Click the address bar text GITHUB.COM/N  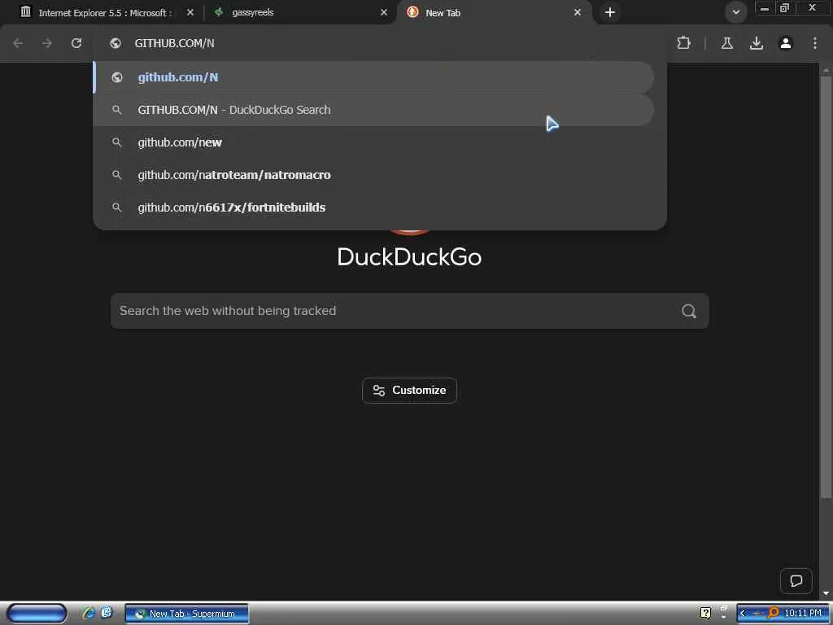175,43
